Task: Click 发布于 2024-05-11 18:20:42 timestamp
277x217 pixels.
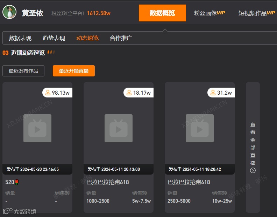Action: (x=195, y=169)
